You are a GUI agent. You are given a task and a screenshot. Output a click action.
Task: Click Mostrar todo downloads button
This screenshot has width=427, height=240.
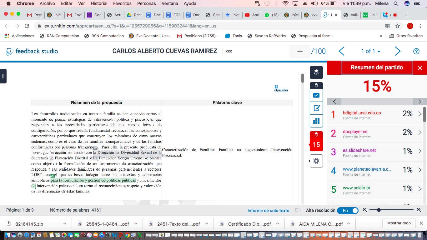coord(399,223)
